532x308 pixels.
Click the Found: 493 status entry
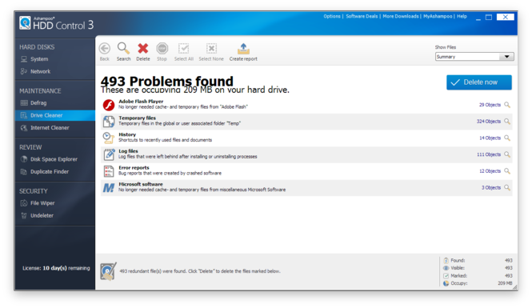478,261
